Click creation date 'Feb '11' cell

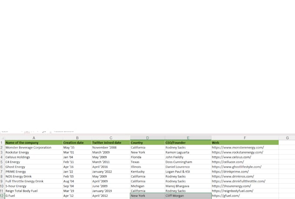77,162
